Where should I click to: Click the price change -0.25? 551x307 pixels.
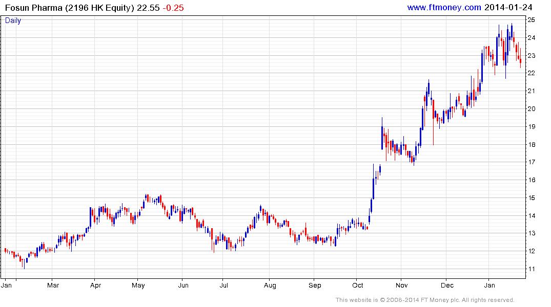173,8
